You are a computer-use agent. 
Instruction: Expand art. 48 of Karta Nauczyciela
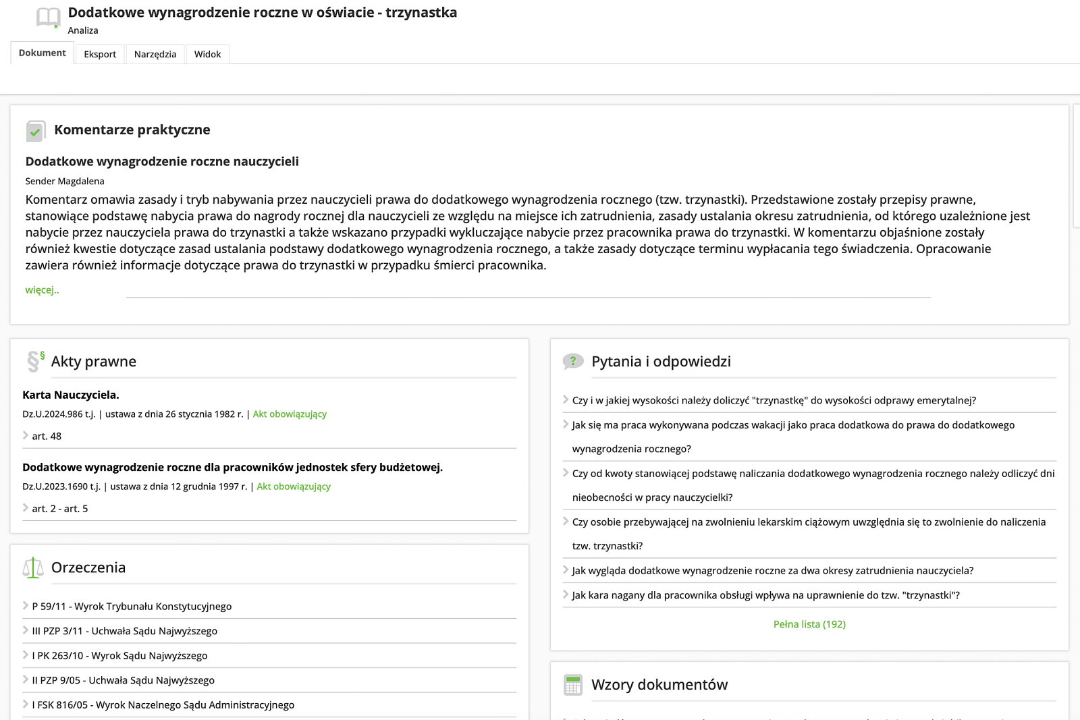(46, 437)
